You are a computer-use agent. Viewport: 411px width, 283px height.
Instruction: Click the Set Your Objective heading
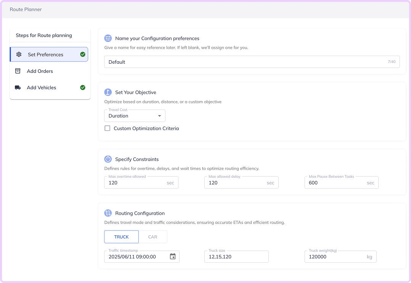coord(135,92)
